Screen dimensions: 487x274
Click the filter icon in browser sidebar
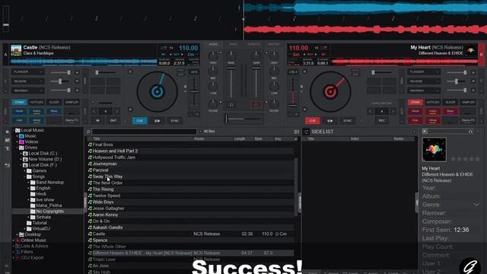(x=7, y=149)
